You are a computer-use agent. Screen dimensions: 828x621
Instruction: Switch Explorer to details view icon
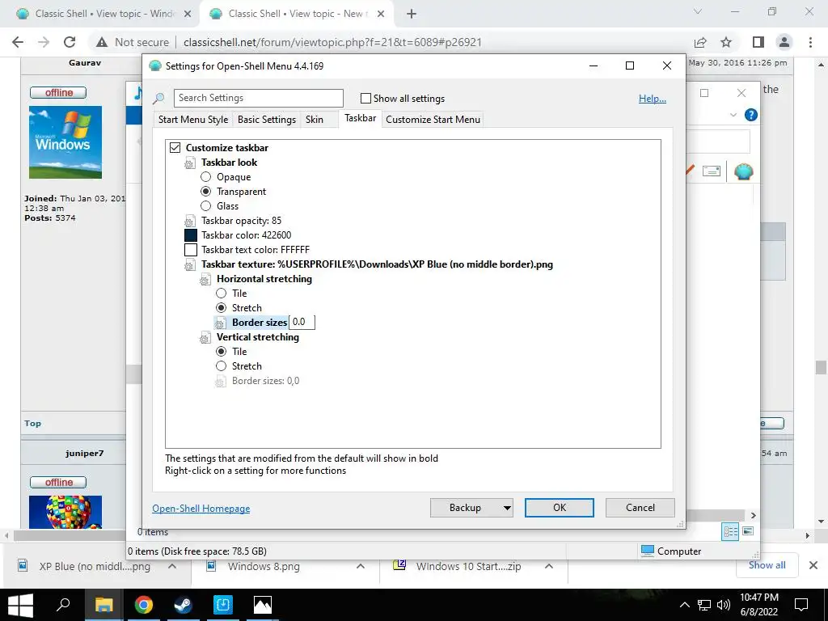click(730, 531)
